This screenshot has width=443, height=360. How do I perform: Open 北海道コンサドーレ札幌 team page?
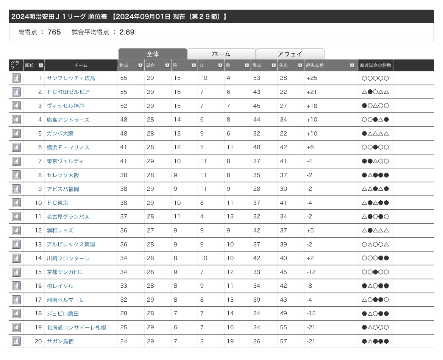(x=76, y=327)
